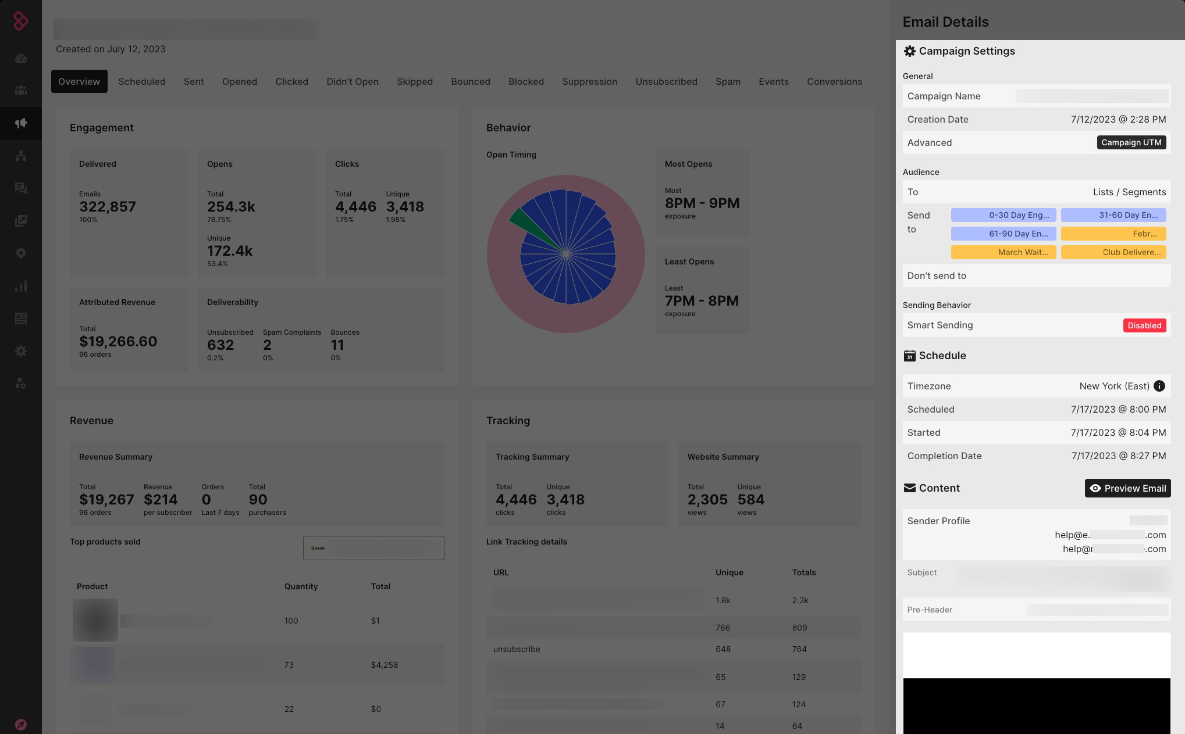Click the conversations chat sidebar icon

pyautogui.click(x=21, y=188)
